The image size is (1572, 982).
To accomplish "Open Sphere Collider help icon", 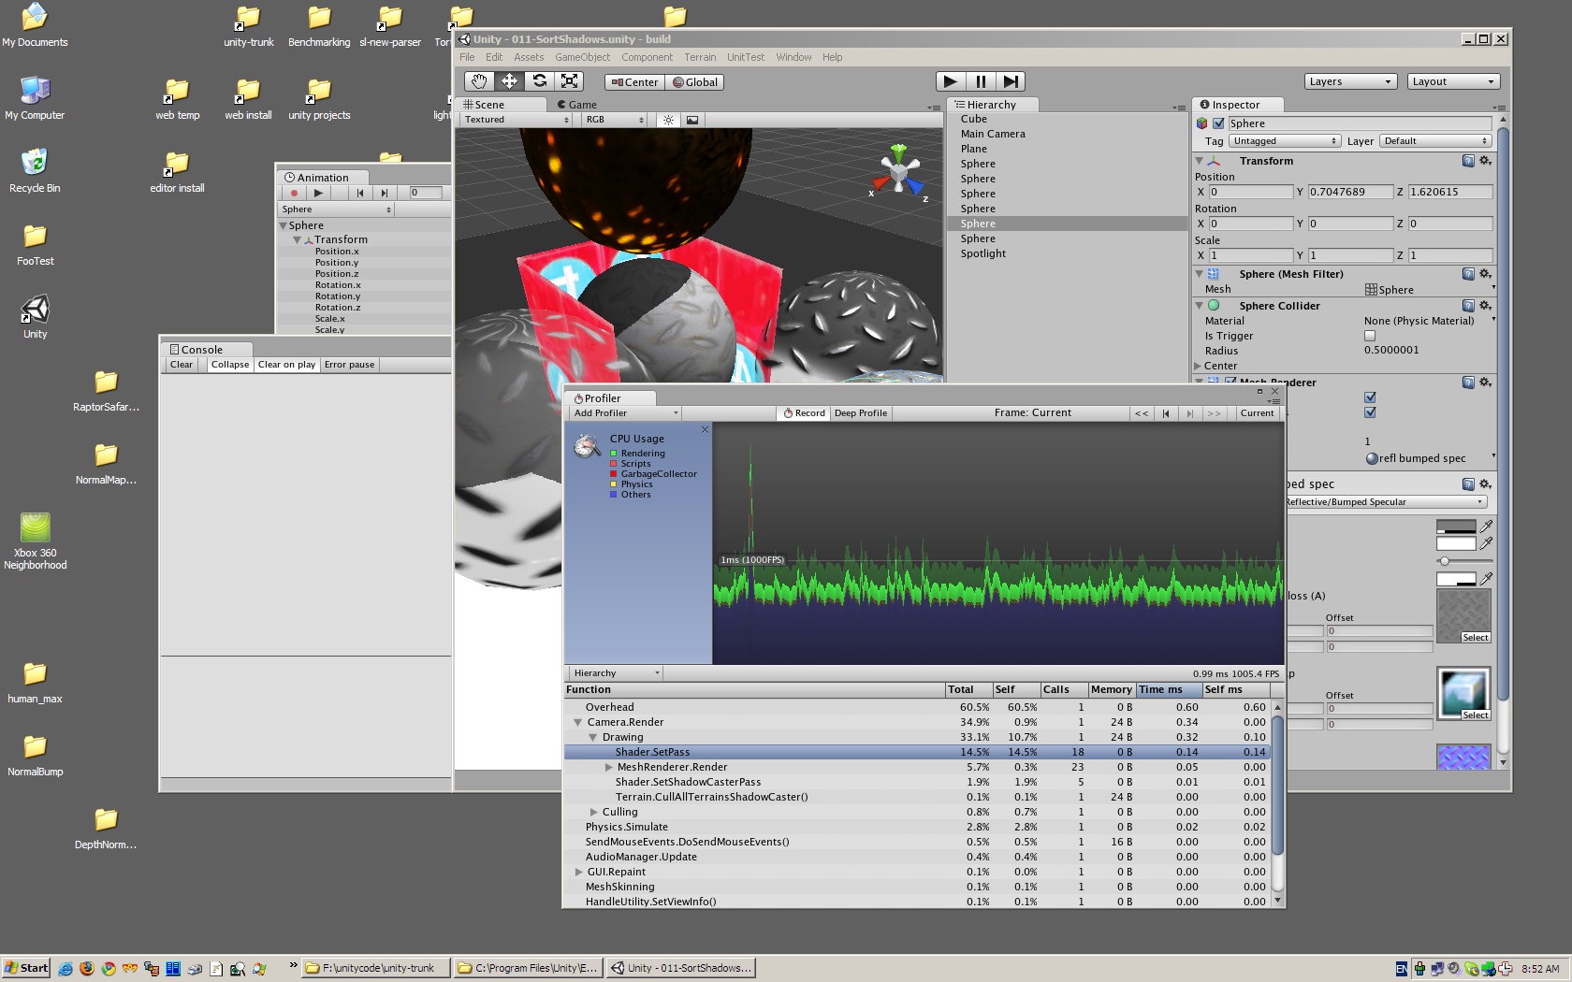I will coord(1468,306).
